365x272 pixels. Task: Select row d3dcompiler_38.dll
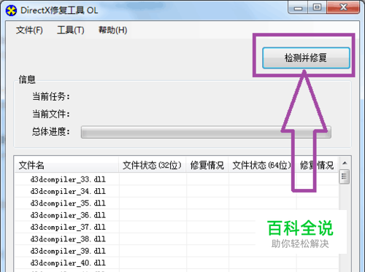coord(177,239)
